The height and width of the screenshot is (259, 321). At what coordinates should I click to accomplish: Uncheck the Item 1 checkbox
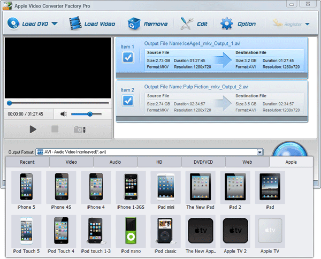click(x=128, y=57)
